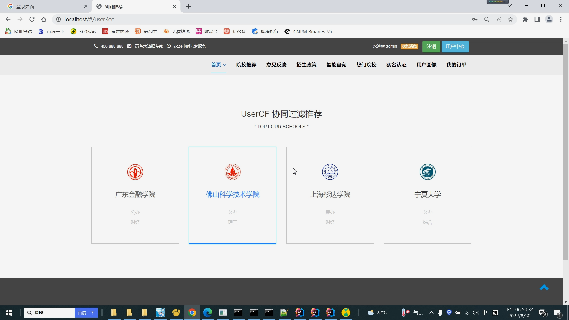Click the email icon before 高考大数据专家
569x320 pixels.
[x=129, y=46]
